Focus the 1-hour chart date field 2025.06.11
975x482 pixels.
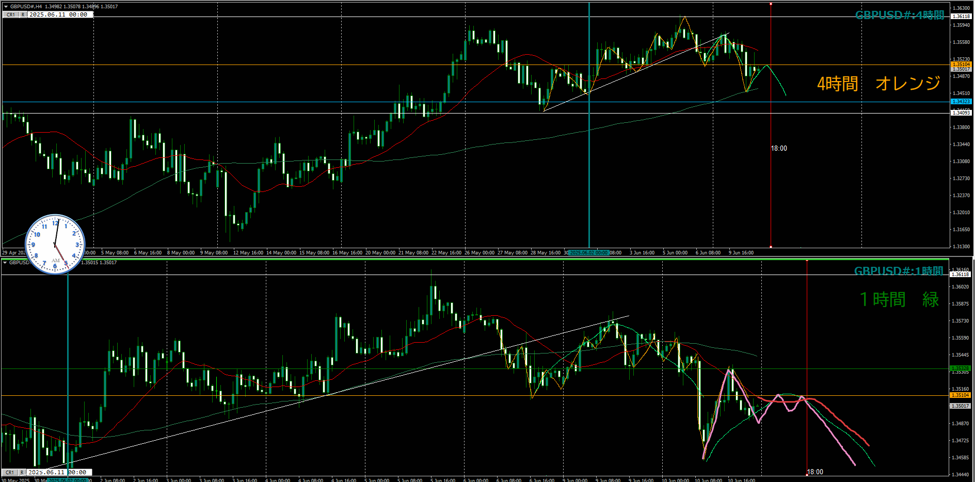pyautogui.click(x=59, y=472)
